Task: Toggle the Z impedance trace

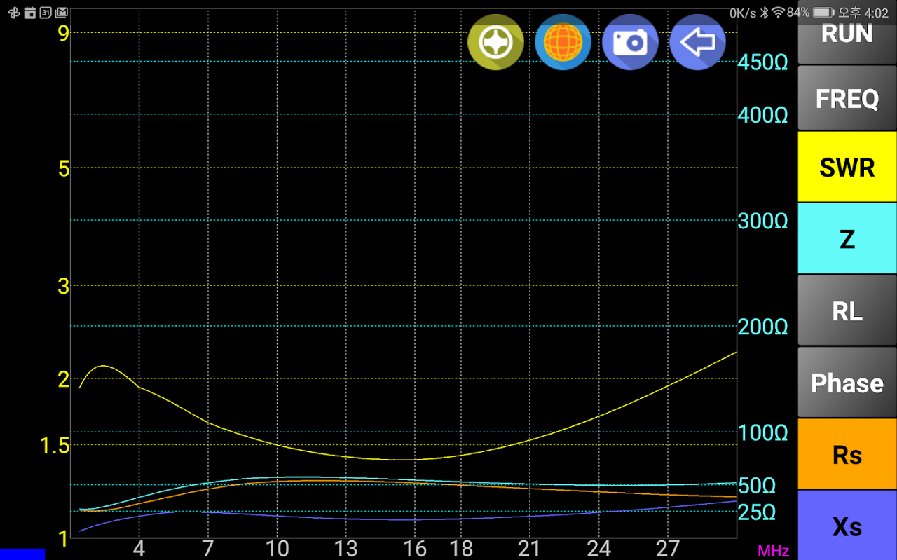Action: tap(847, 238)
